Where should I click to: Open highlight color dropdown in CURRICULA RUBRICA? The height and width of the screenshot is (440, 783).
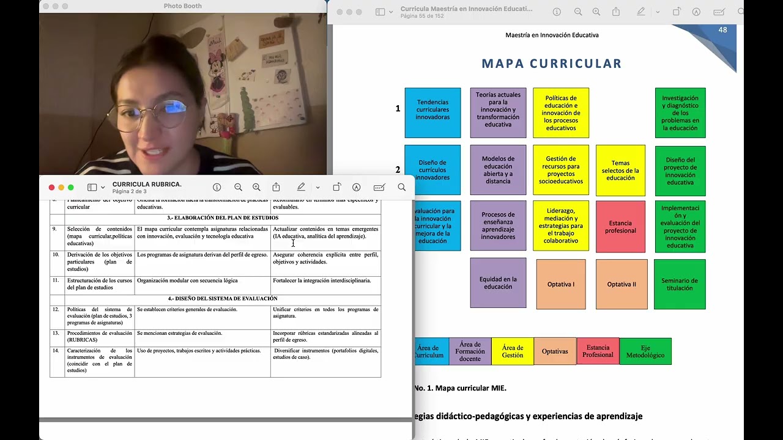pyautogui.click(x=317, y=188)
